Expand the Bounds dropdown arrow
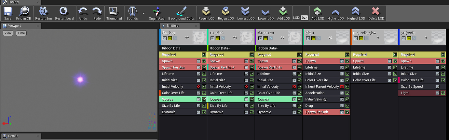Screen dimensions: 449x140 click(x=143, y=14)
